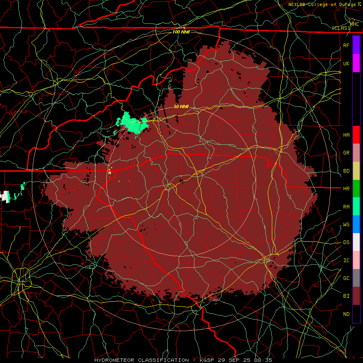This screenshot has width=363, height=363.
Task: Click the RF legend label
Action: point(346,45)
